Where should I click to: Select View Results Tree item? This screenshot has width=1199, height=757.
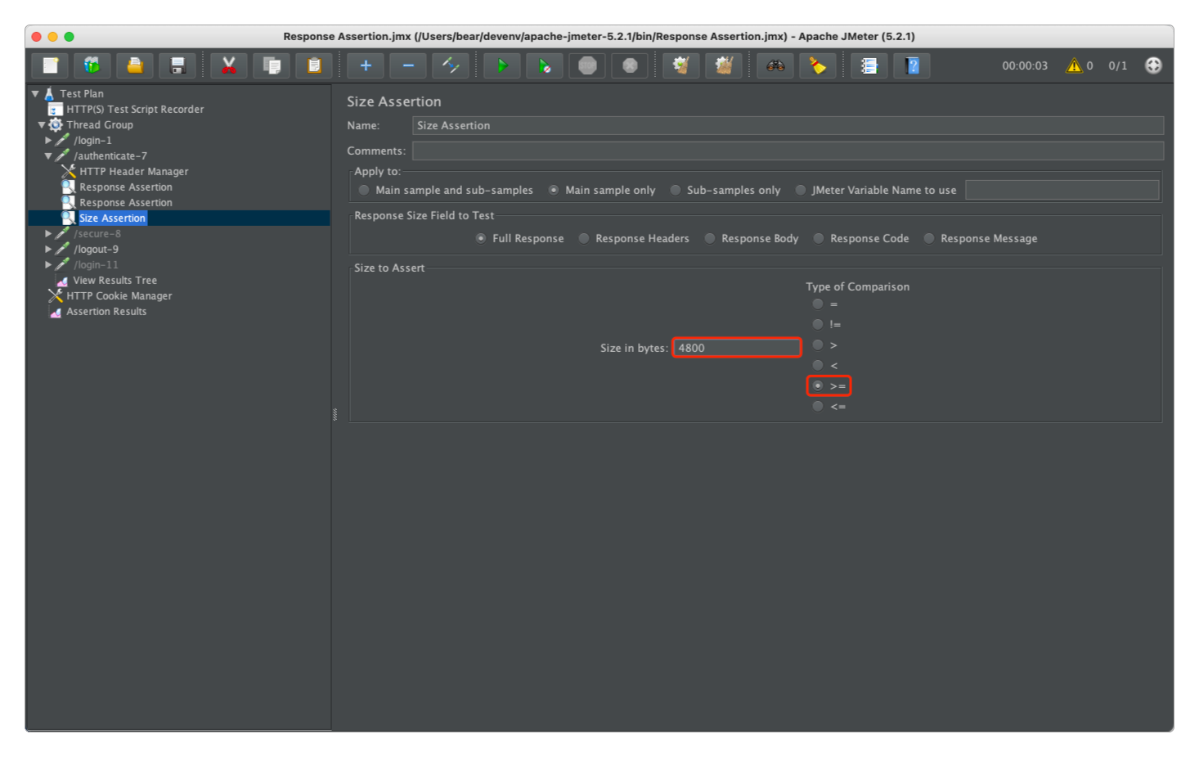click(x=115, y=281)
